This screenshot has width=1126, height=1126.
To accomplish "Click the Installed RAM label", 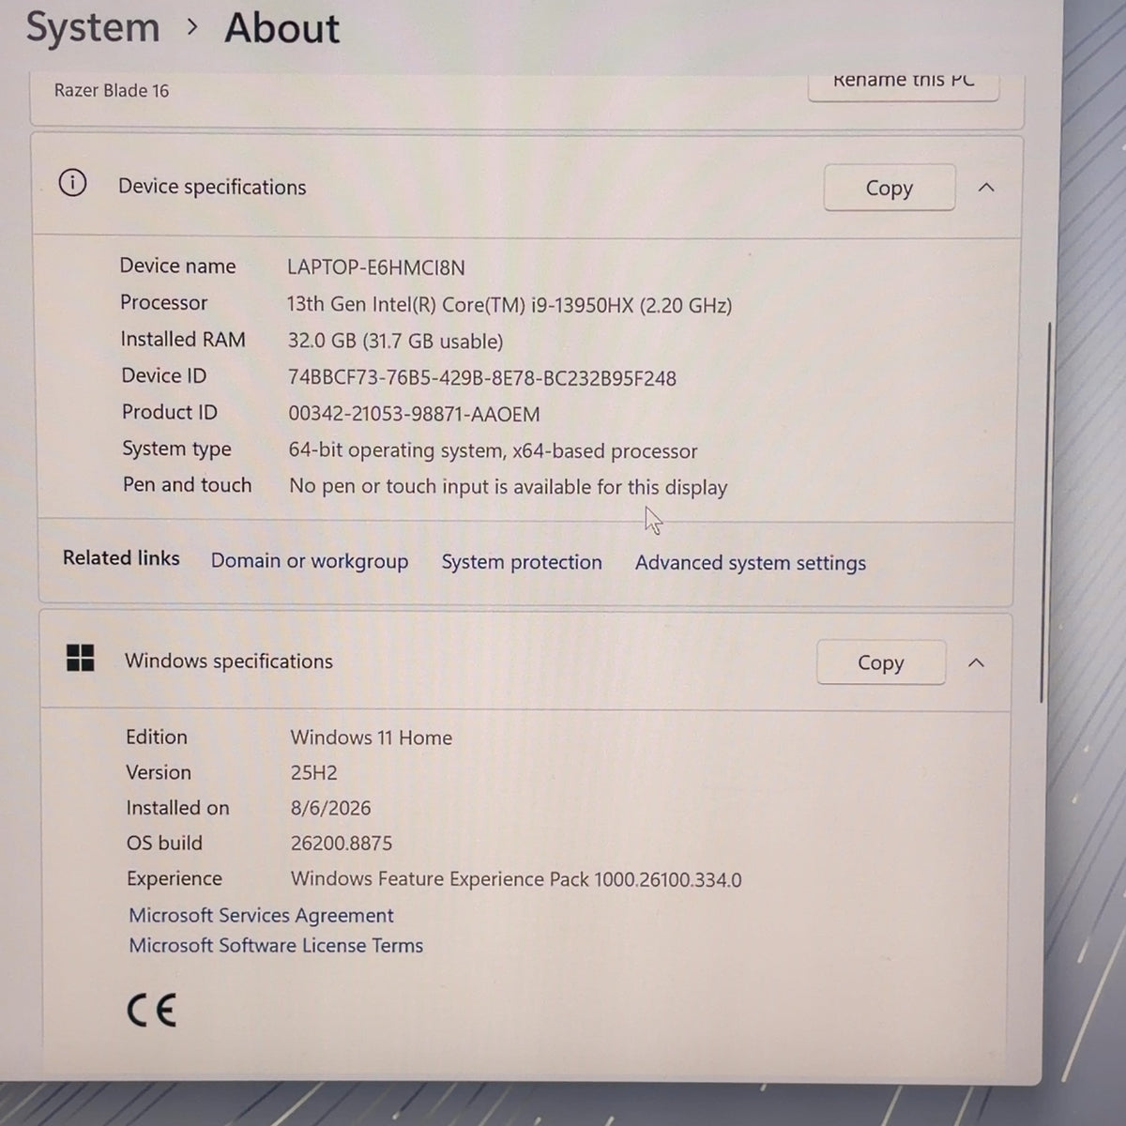I will (183, 339).
